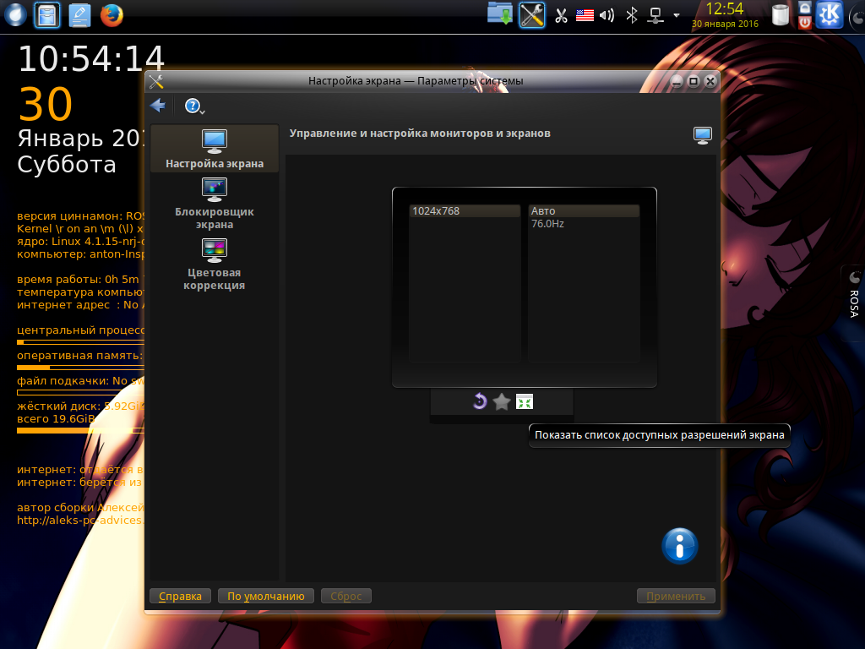The width and height of the screenshot is (865, 649).
Task: Open the downloads folder tray icon
Action: click(500, 14)
